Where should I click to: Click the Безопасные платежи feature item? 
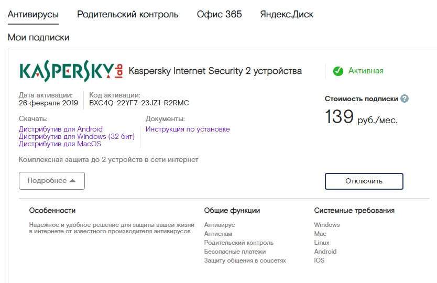click(x=236, y=252)
